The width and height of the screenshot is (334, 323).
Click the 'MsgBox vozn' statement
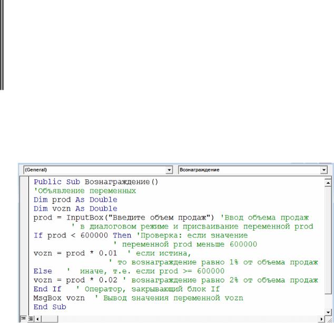click(x=59, y=298)
